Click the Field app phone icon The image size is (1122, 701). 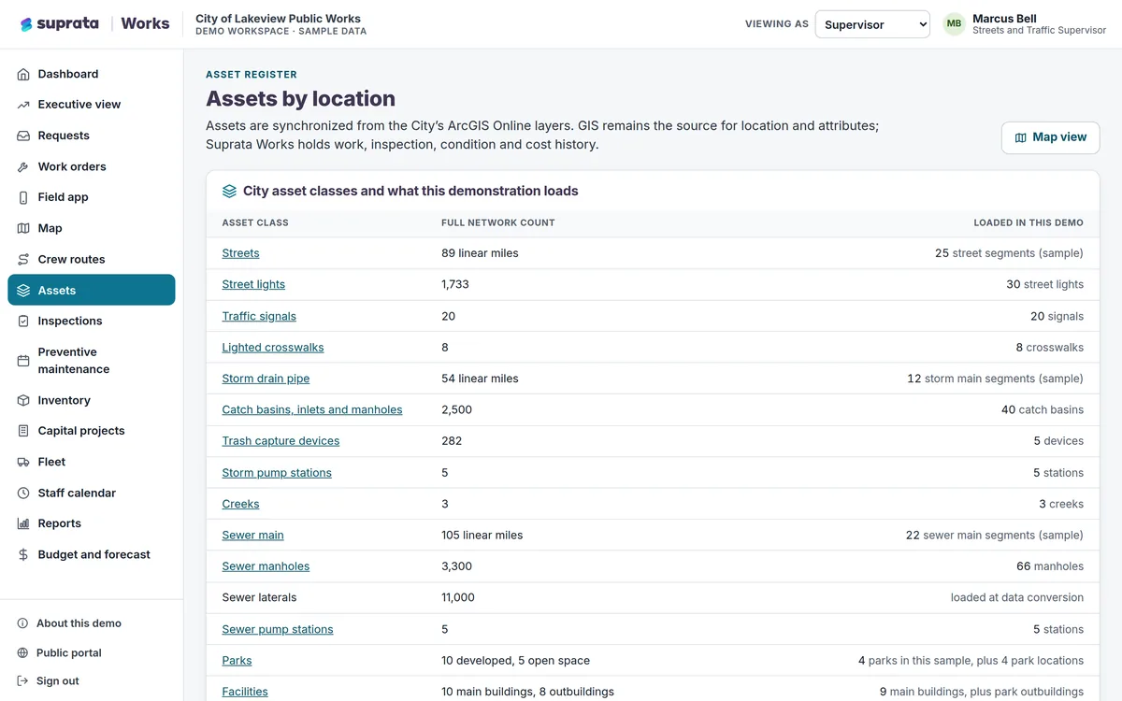[x=23, y=197]
